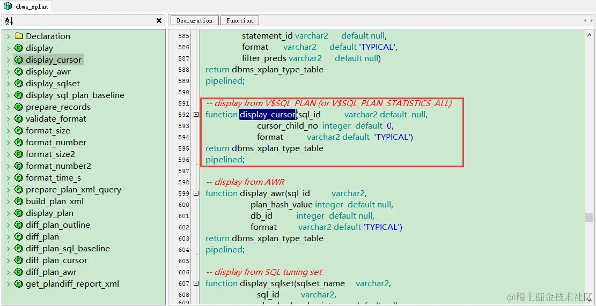Close the object tree panel with X
This screenshot has height=306, width=596.
point(159,21)
